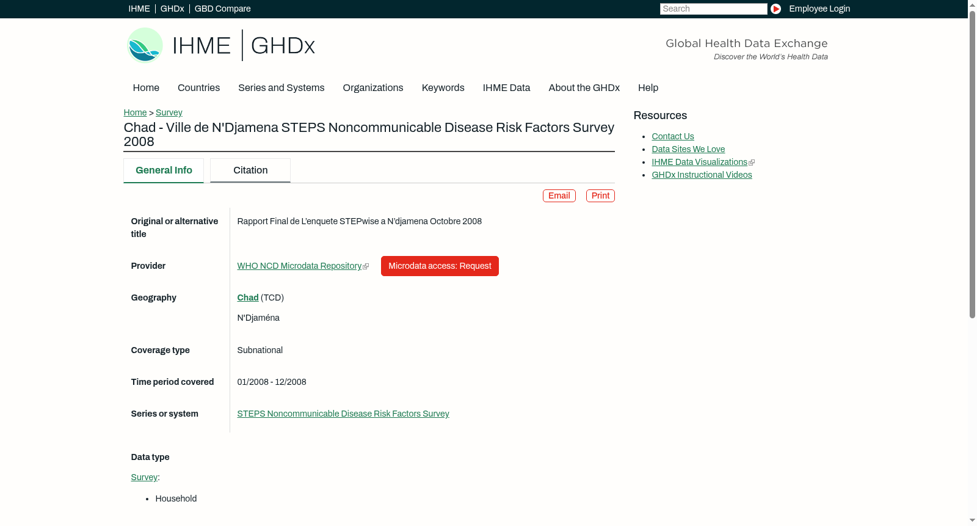Screen dimensions: 977x526
Task: Open the IHME Data menu item
Action: (x=506, y=88)
